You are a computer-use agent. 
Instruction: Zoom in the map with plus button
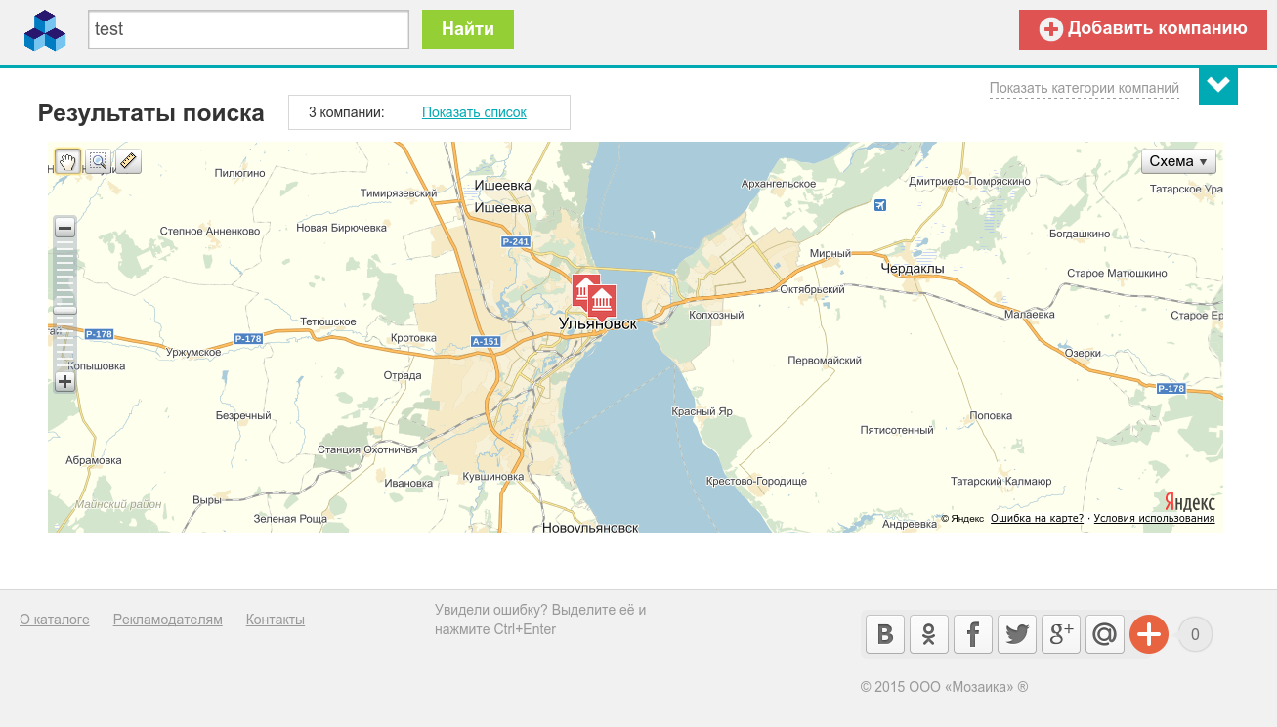(x=64, y=381)
